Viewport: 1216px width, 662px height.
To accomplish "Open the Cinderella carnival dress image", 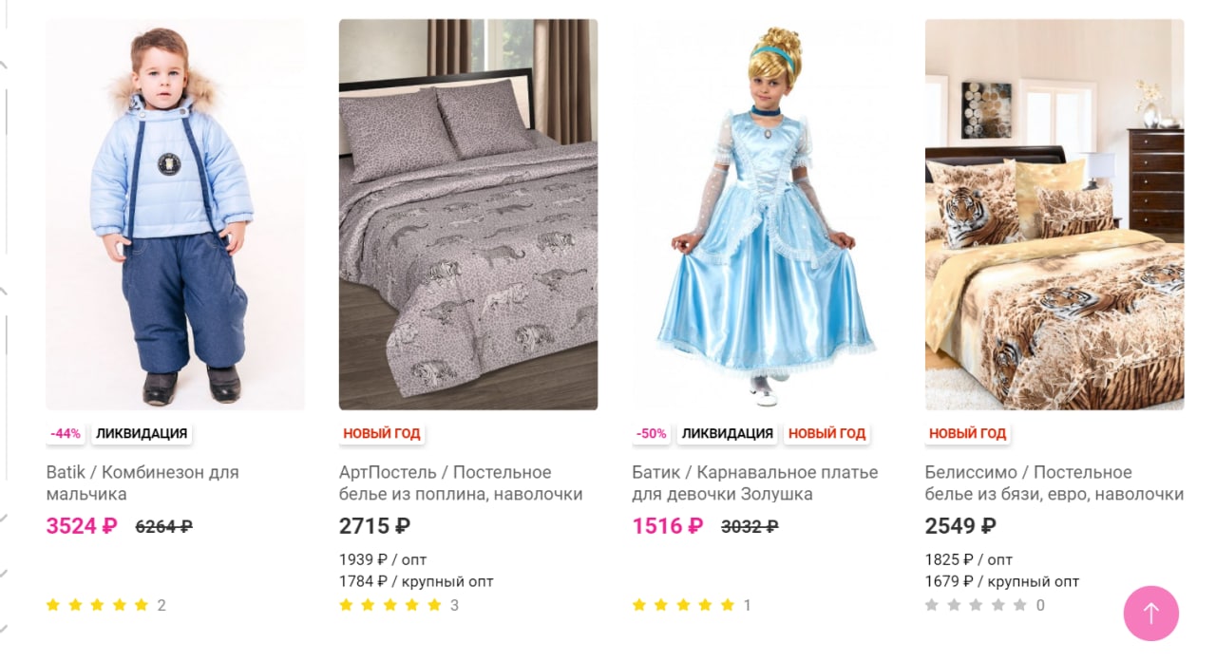I will click(x=762, y=215).
